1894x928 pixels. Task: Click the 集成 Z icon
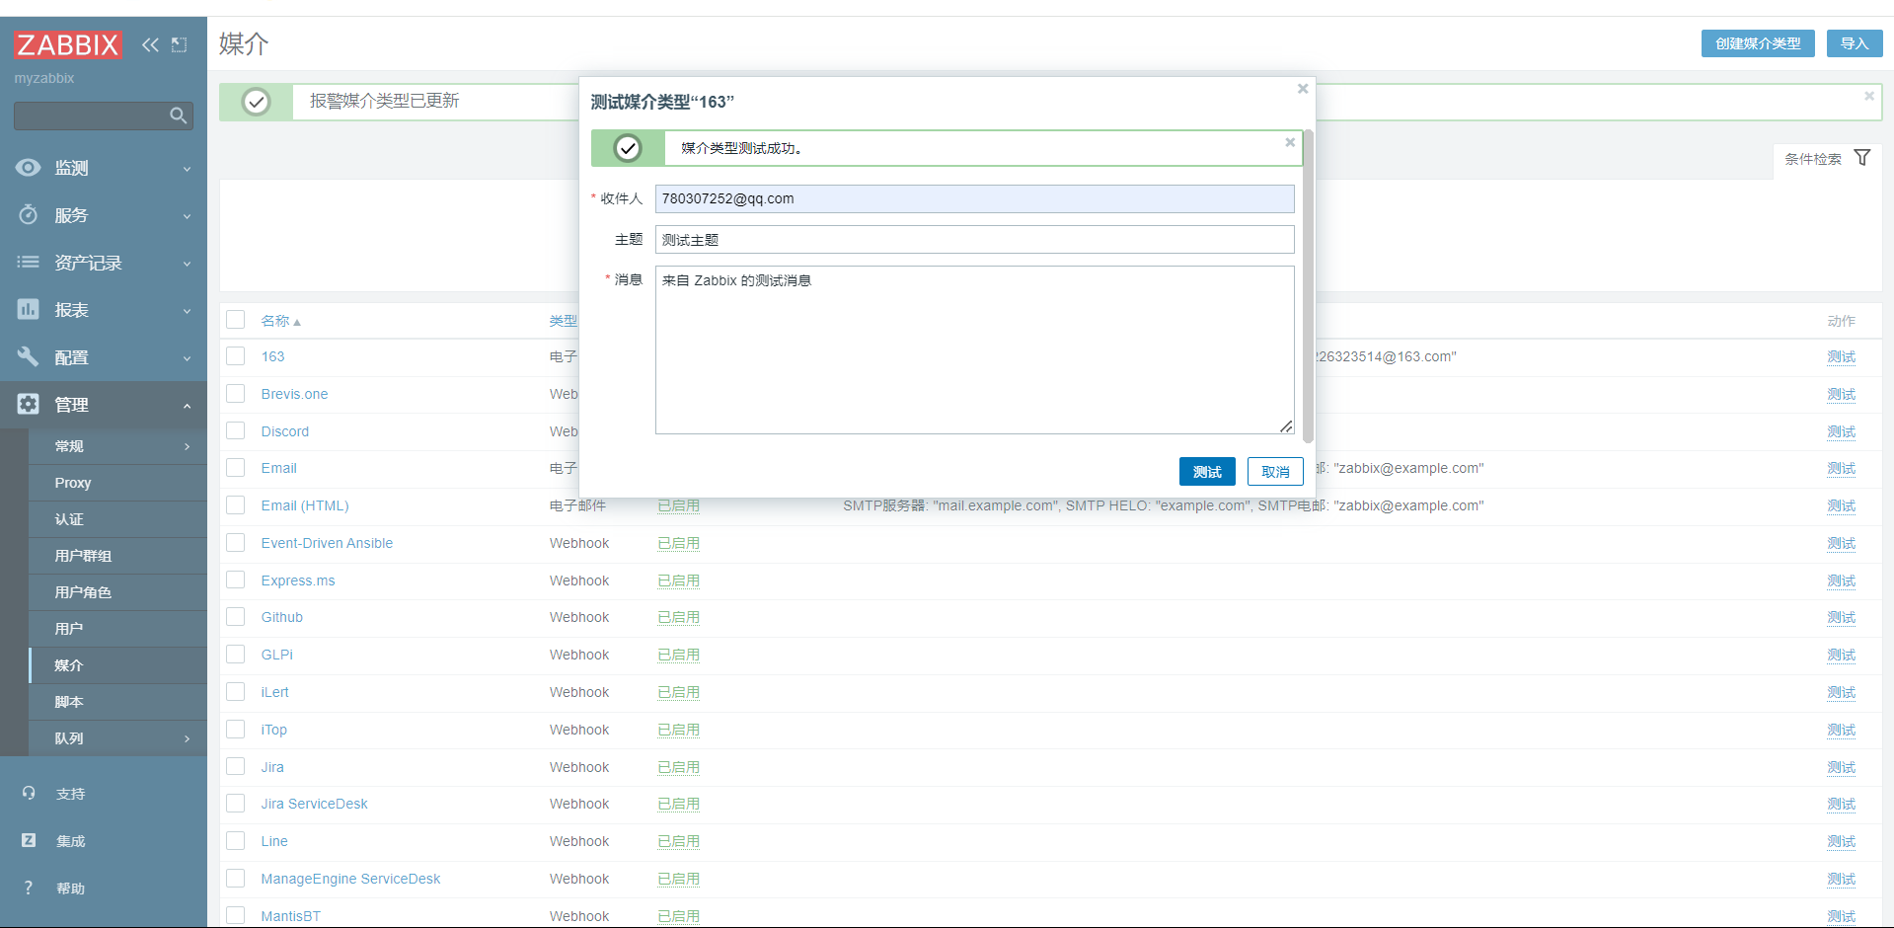[x=29, y=840]
